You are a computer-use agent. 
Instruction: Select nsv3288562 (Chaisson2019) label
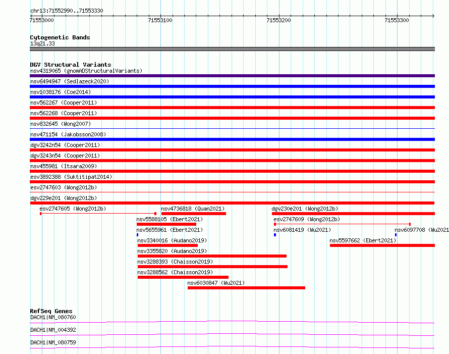click(x=175, y=272)
